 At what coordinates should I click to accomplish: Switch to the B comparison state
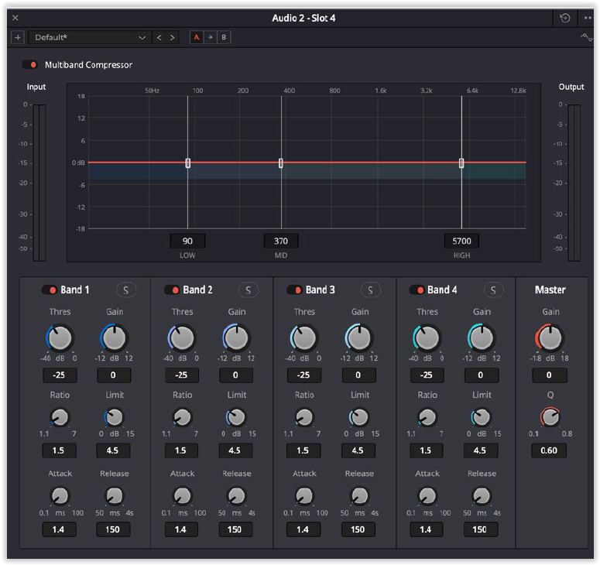click(223, 37)
